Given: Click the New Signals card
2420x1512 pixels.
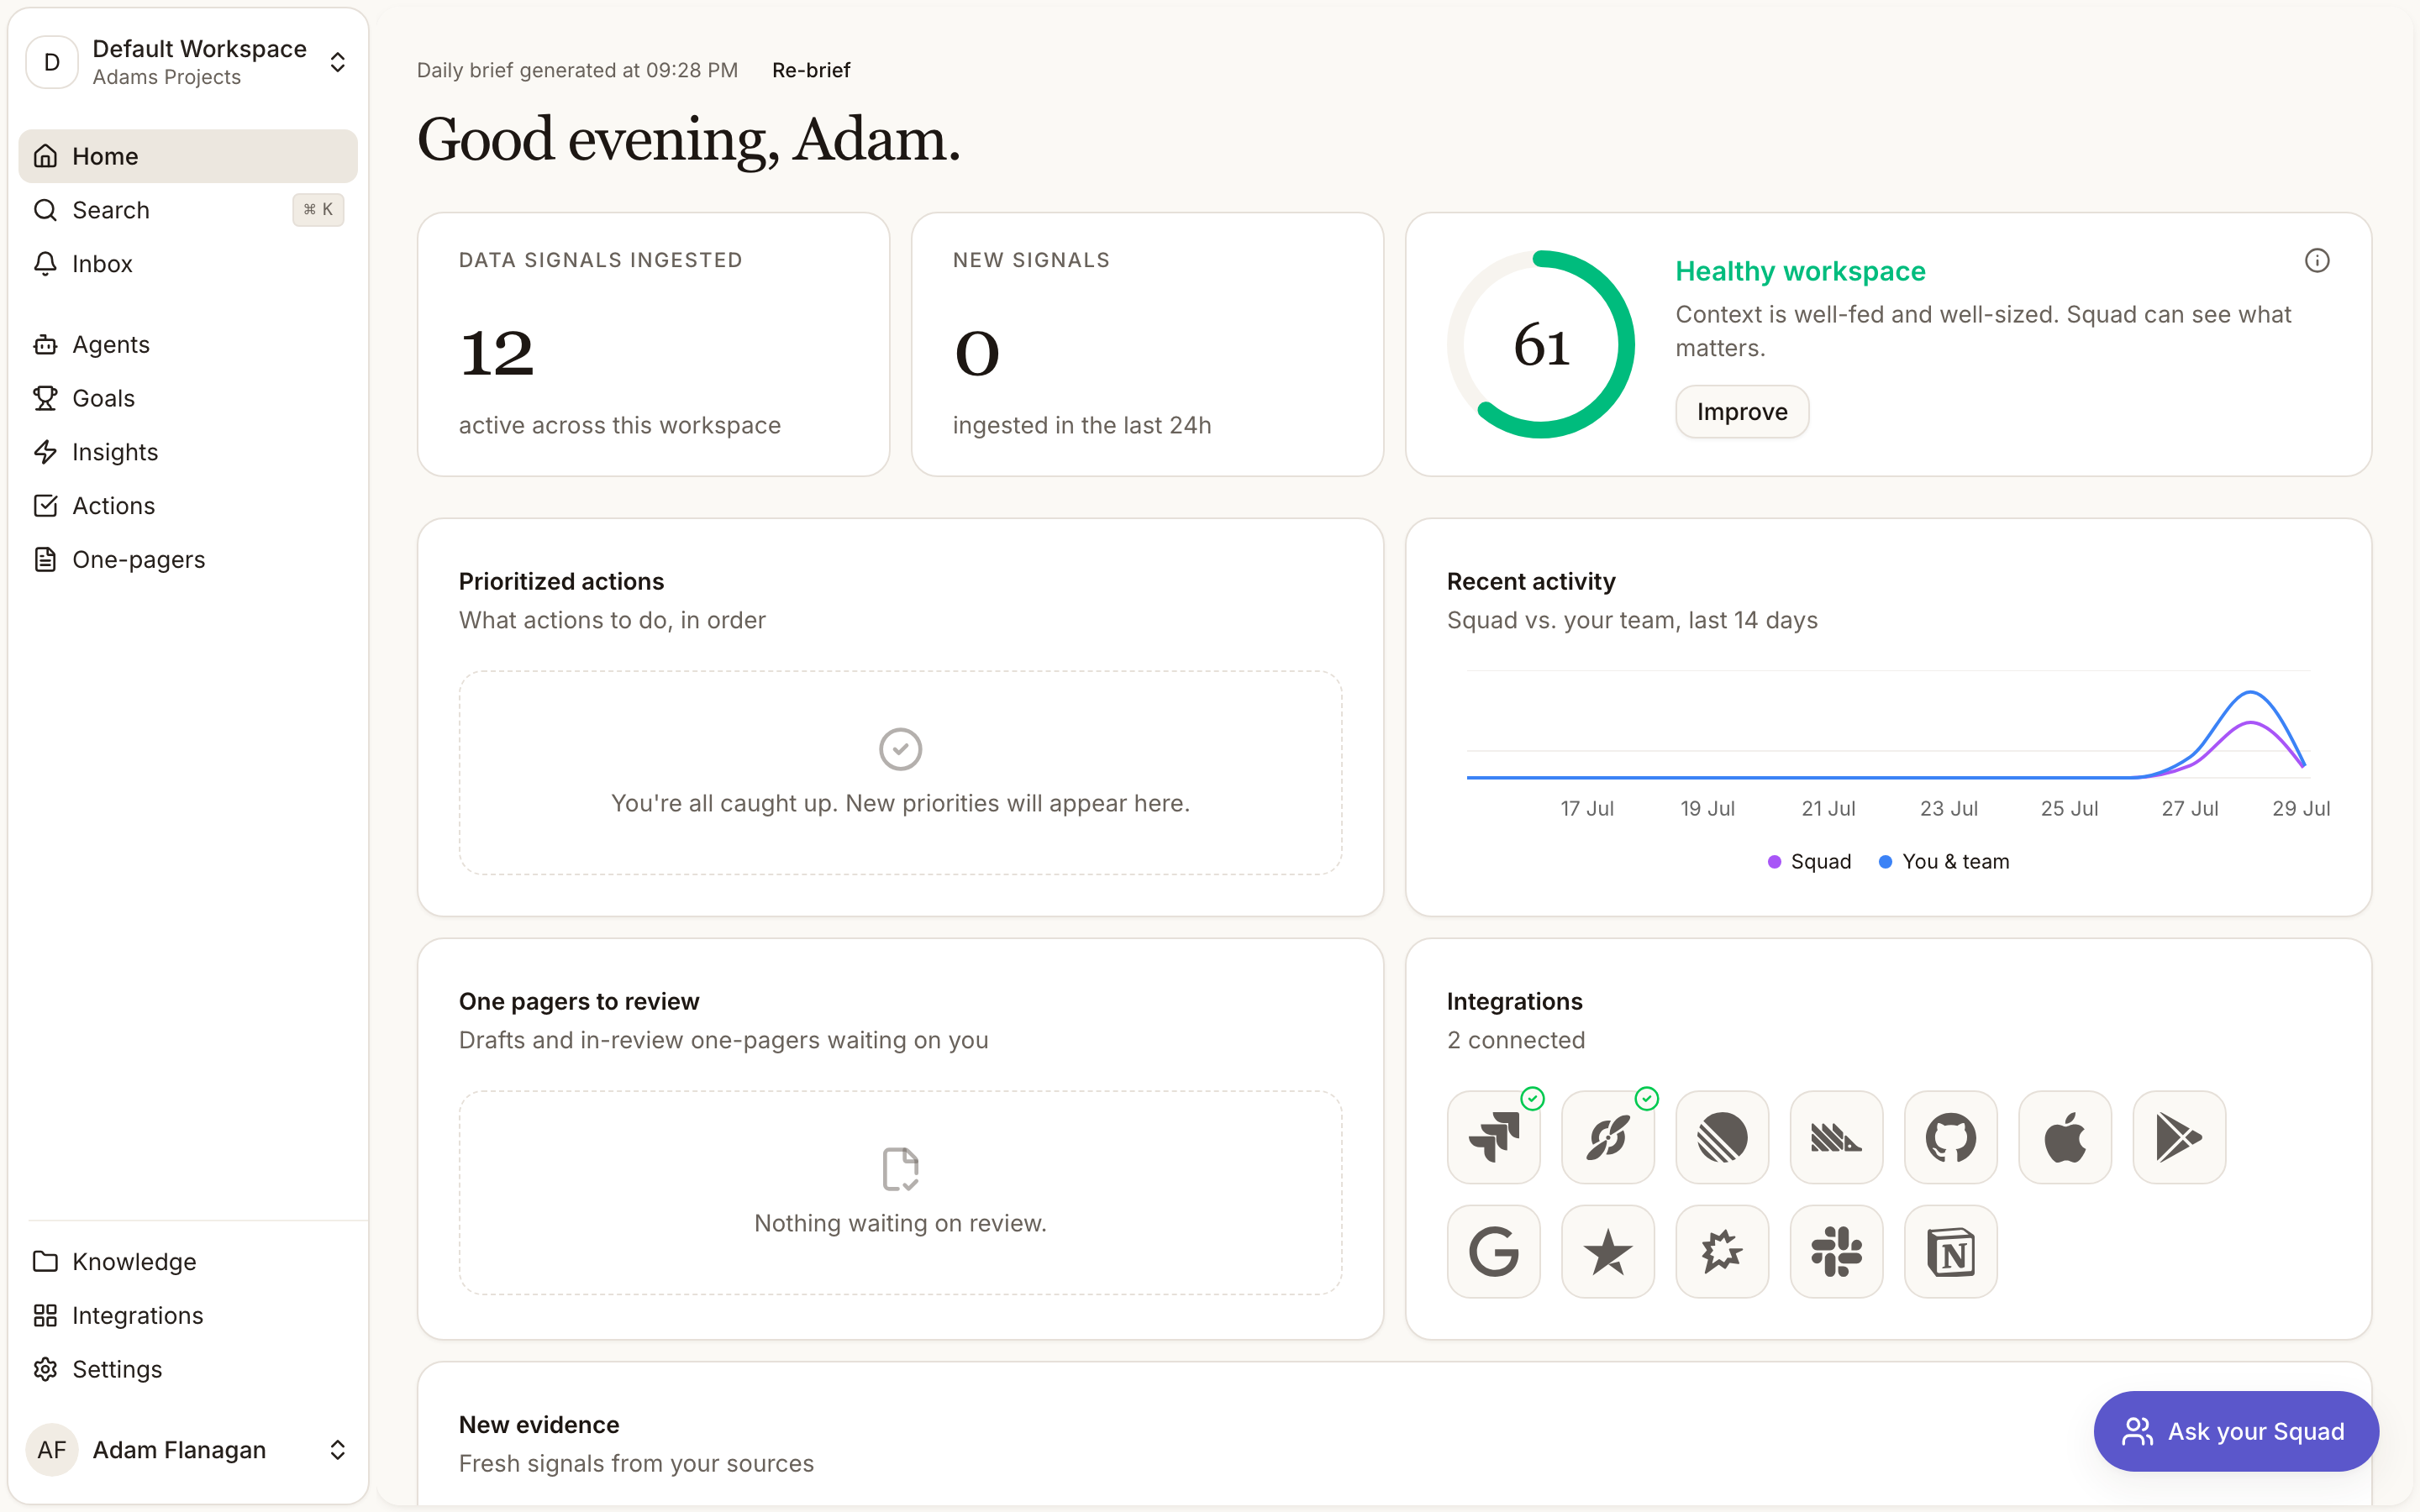Looking at the screenshot, I should [1147, 344].
